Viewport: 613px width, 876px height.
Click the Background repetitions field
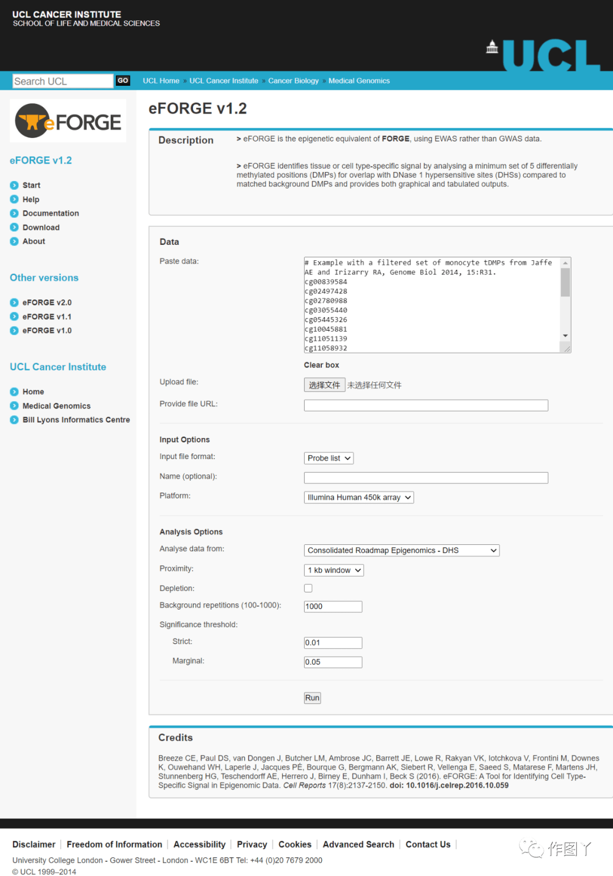[333, 607]
